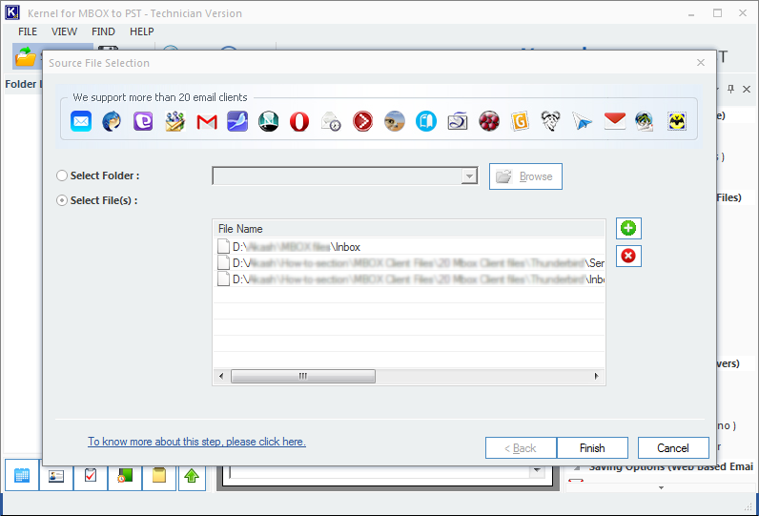Click the Opera Mail red O icon
Viewport: 759px width, 516px height.
(299, 121)
